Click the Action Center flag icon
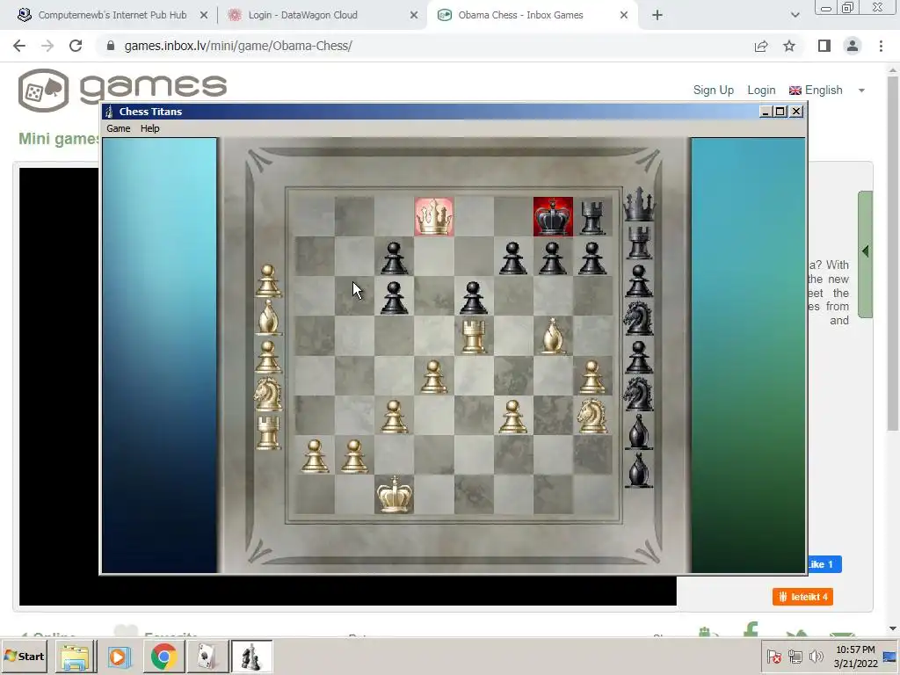The height and width of the screenshot is (675, 900). point(773,657)
